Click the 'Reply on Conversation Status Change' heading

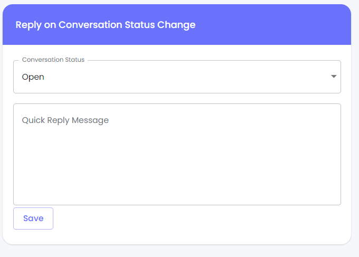pyautogui.click(x=106, y=25)
